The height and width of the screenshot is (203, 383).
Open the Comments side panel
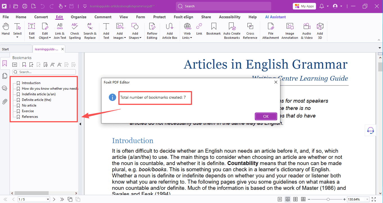tap(4, 89)
